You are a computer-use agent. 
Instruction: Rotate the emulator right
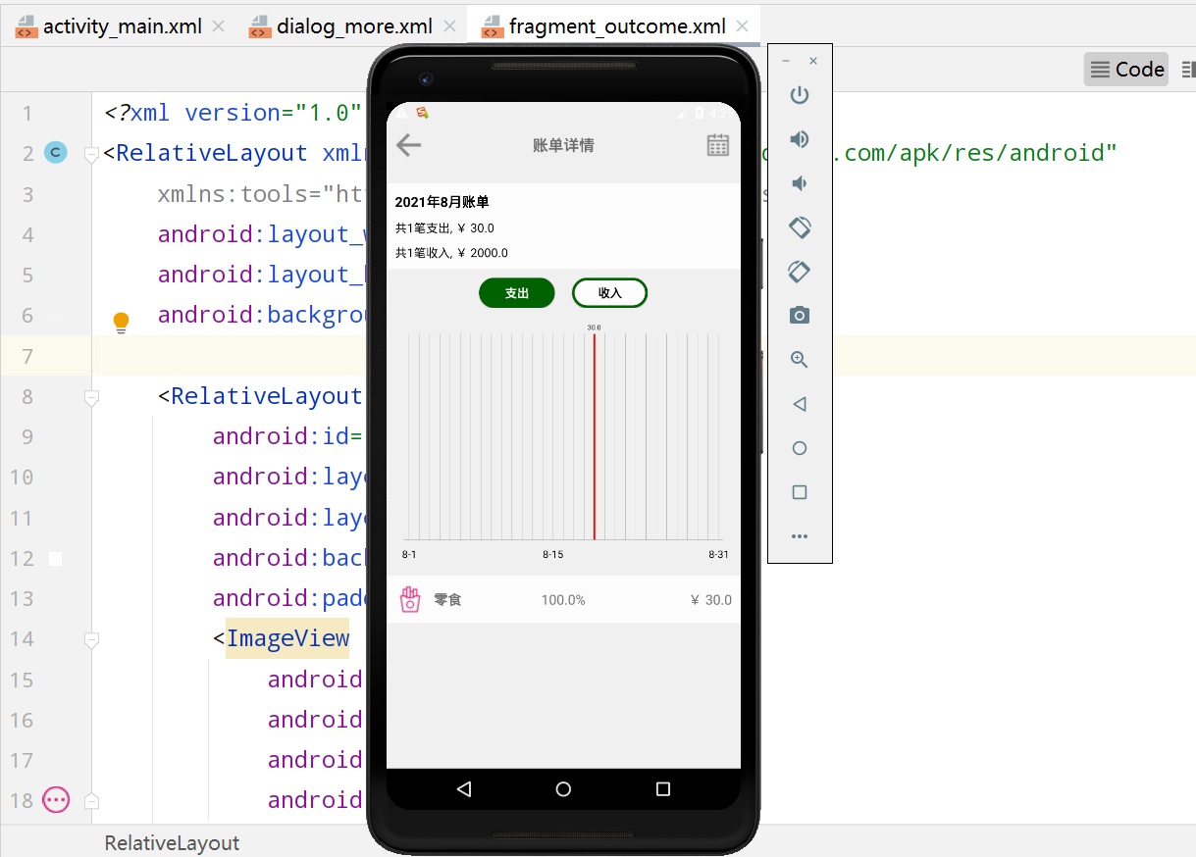pyautogui.click(x=800, y=272)
